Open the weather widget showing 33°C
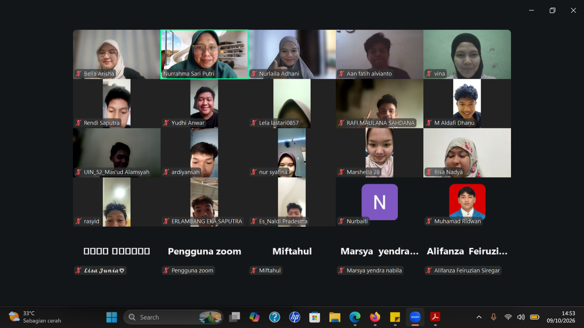 (35, 317)
